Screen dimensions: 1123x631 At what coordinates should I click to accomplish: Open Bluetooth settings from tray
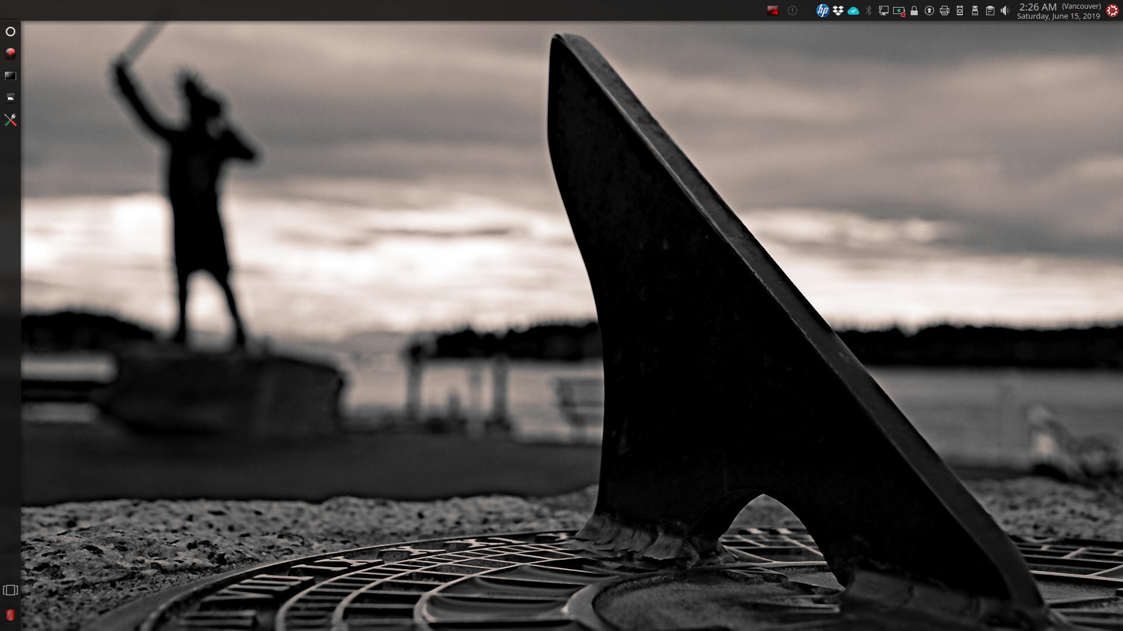coord(869,11)
